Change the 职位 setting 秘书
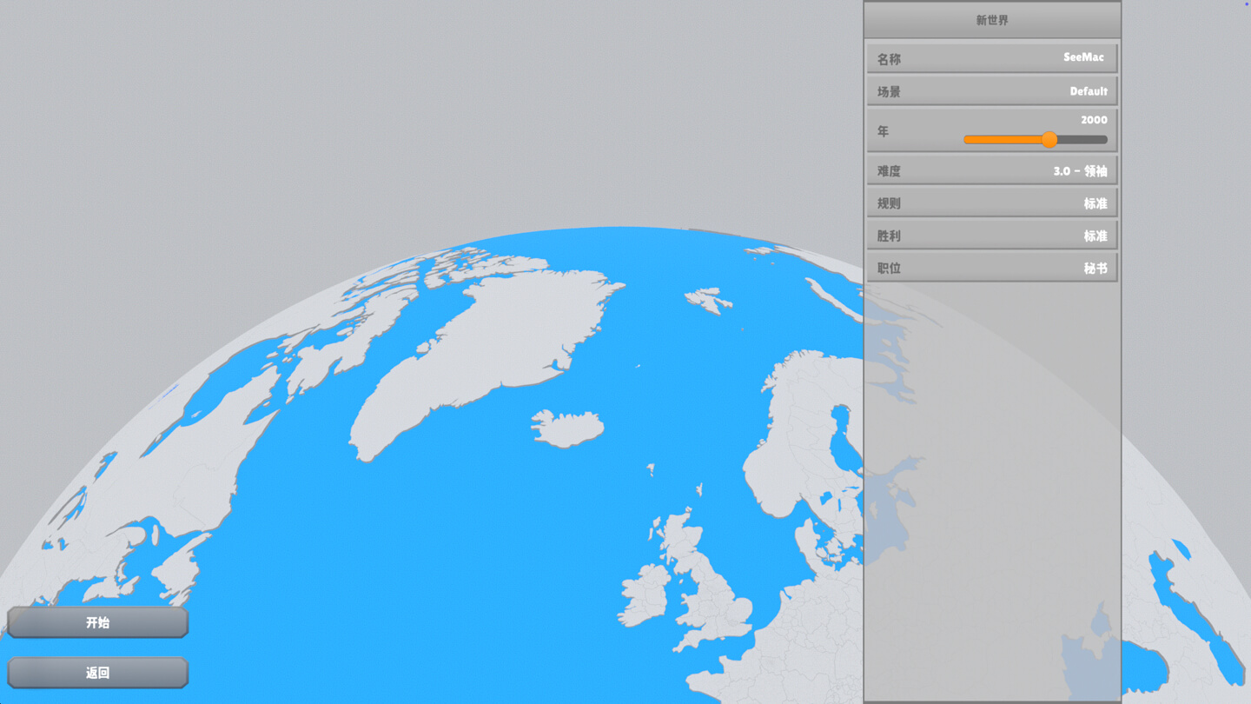Screen dimensions: 1251x704 pyautogui.click(x=991, y=268)
